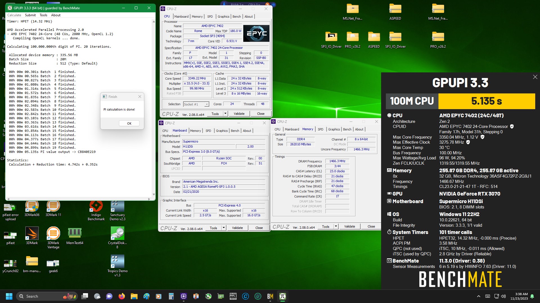Click GPUPI pi icon in taskbar

(282, 296)
